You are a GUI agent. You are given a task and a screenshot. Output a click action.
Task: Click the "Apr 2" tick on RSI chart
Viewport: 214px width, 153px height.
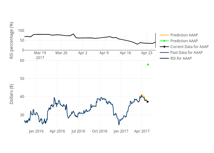coord(83,53)
